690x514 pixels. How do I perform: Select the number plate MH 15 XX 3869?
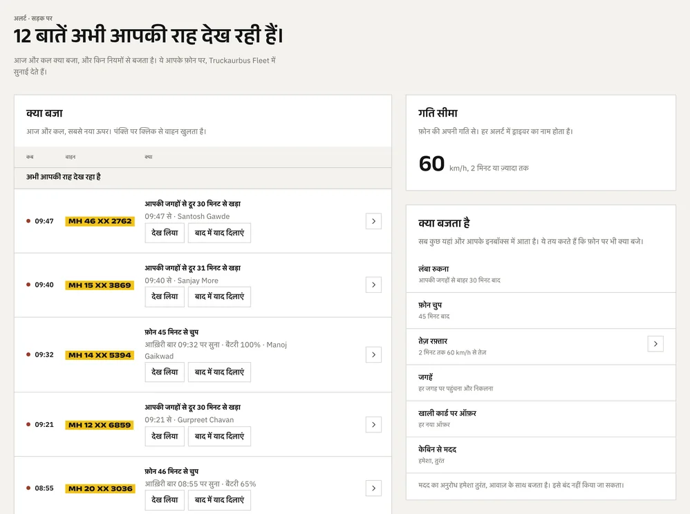pos(100,285)
